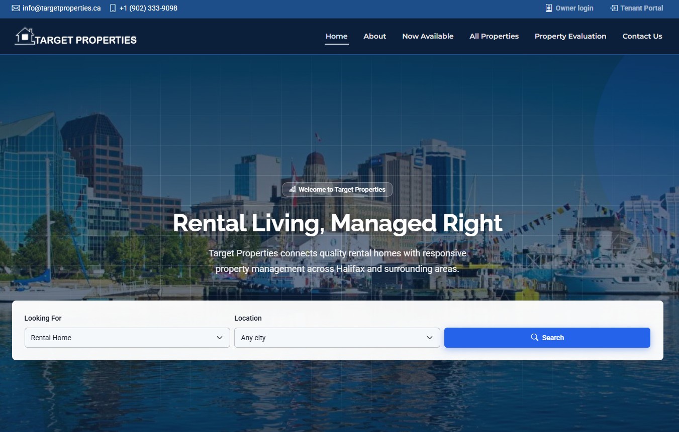Navigate to All Properties
This screenshot has width=679, height=432.
coord(494,36)
